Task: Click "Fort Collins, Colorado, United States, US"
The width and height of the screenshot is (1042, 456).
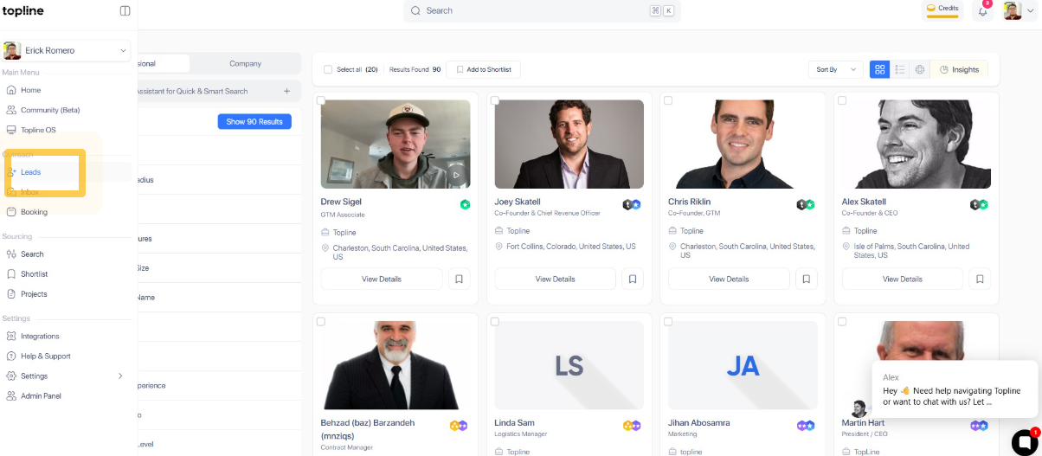Action: (571, 247)
